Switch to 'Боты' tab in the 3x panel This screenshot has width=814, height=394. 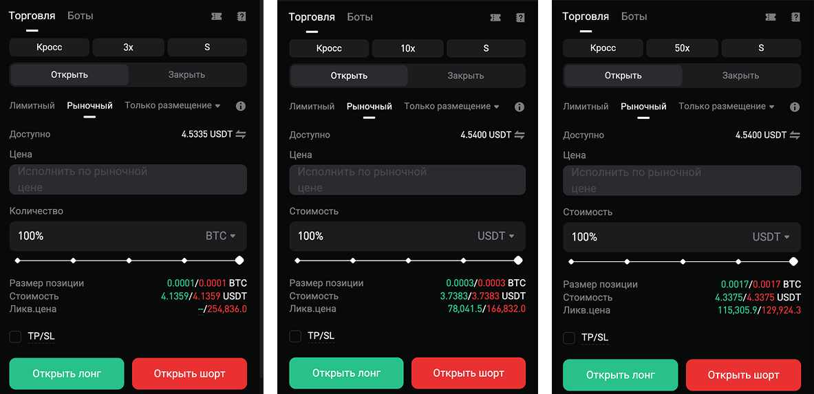81,16
